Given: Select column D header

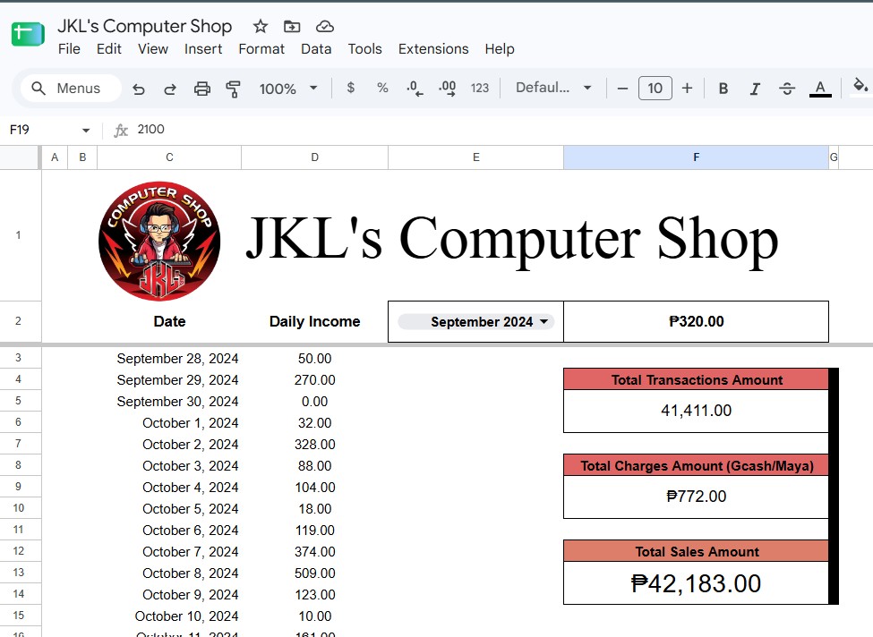Looking at the screenshot, I should 314,157.
